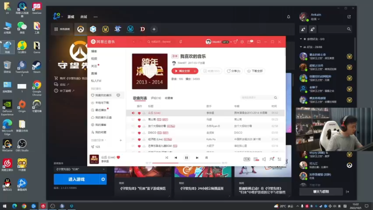Select Diablo D icon in Battle.net tabs
Image resolution: width=373 pixels, height=210 pixels.
click(x=143, y=29)
